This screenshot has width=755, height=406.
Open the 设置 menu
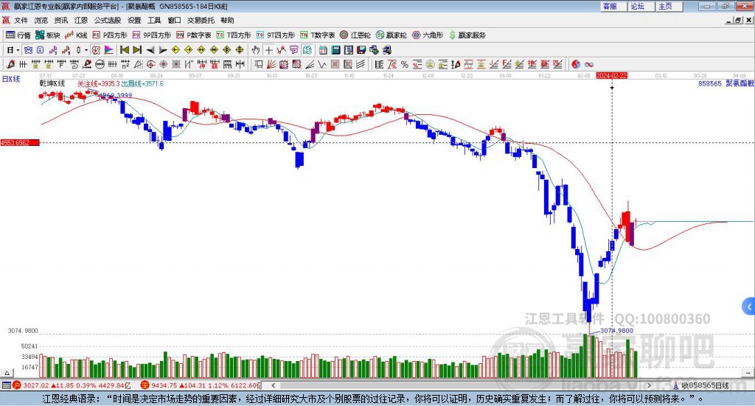coord(134,20)
